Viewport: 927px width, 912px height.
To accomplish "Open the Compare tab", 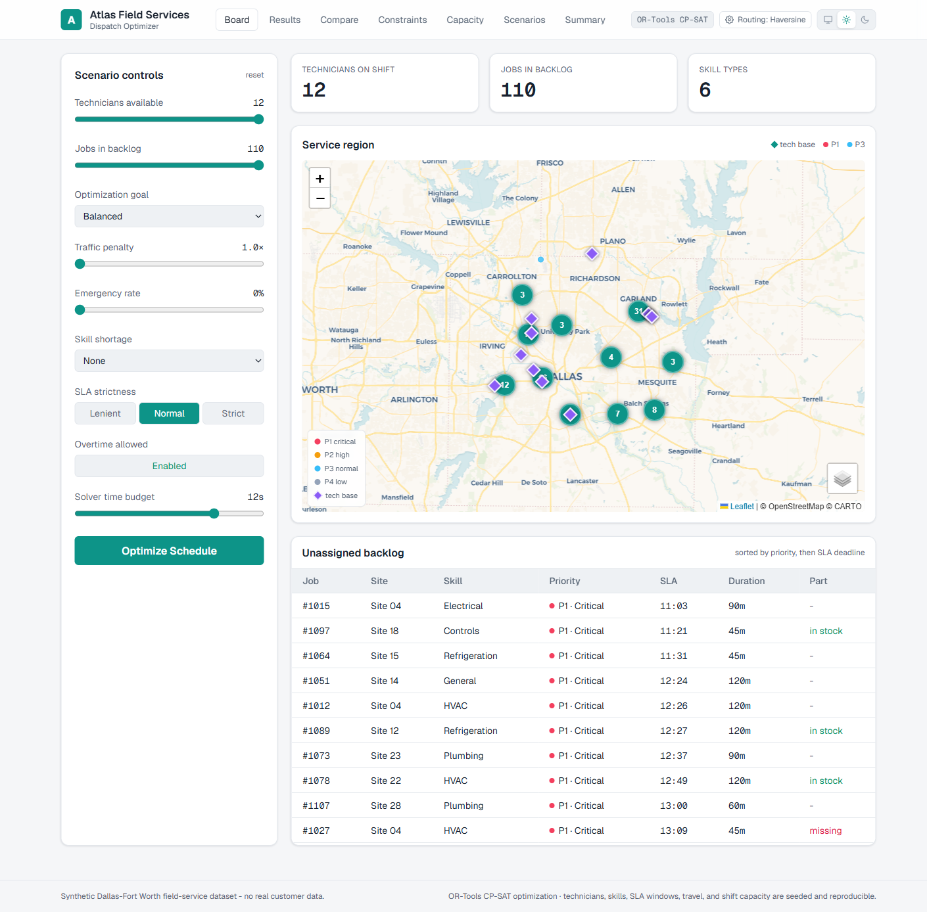I will tap(339, 20).
